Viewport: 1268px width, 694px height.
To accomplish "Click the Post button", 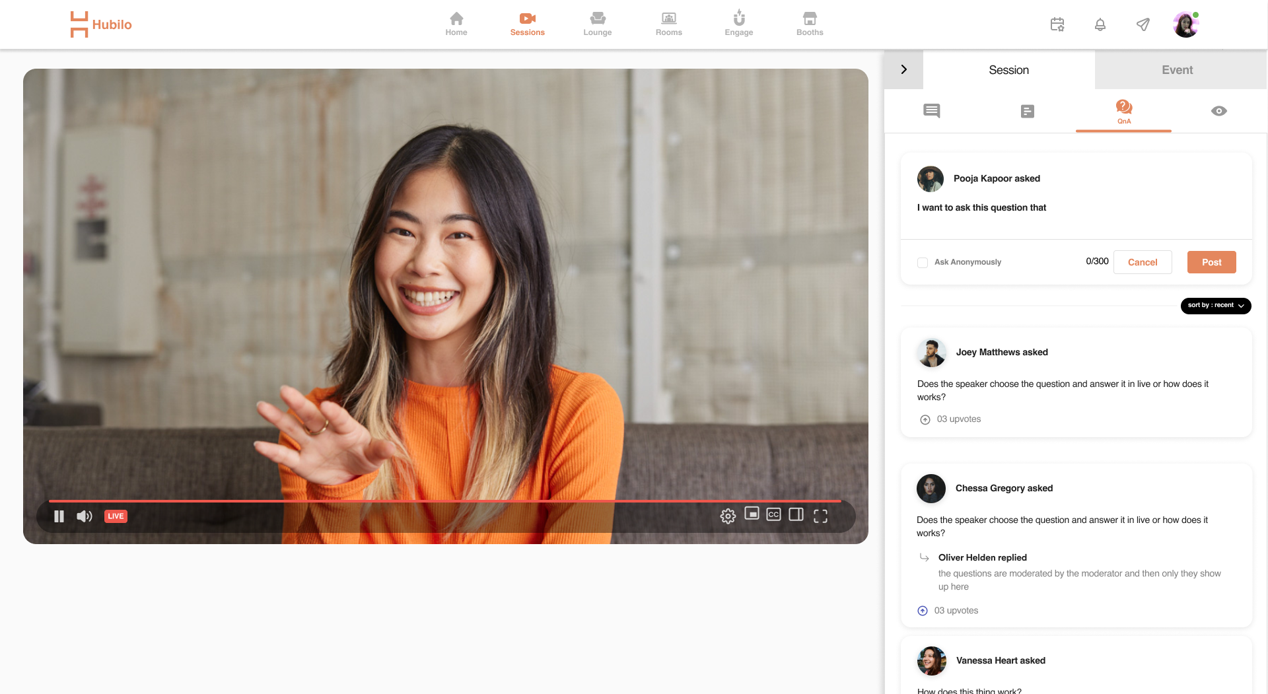I will coord(1211,262).
